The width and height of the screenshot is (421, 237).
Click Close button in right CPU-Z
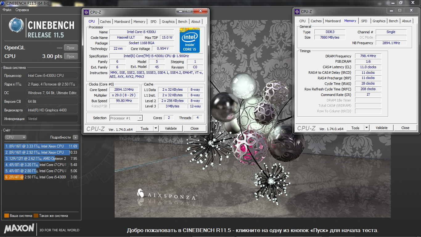pos(405,128)
